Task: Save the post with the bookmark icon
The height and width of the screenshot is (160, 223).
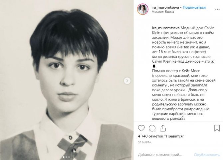Action: [217, 128]
